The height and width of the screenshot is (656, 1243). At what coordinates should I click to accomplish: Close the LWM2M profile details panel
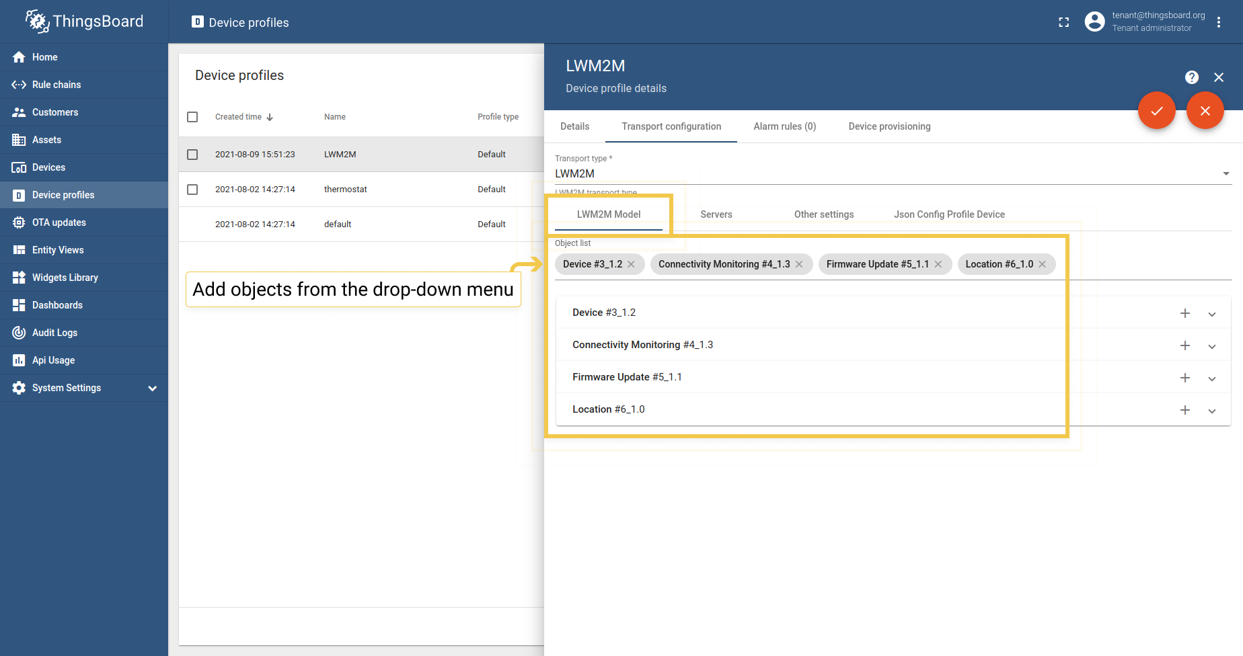point(1218,77)
